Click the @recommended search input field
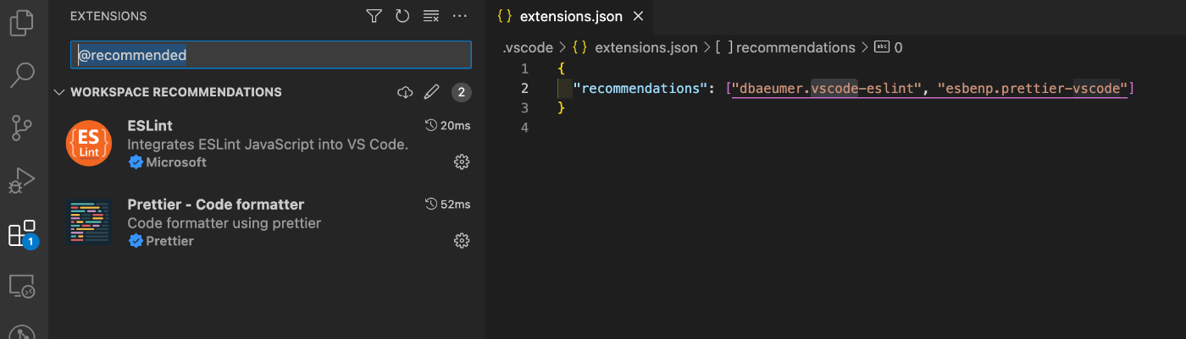Viewport: 1186px width, 339px height. pos(270,55)
